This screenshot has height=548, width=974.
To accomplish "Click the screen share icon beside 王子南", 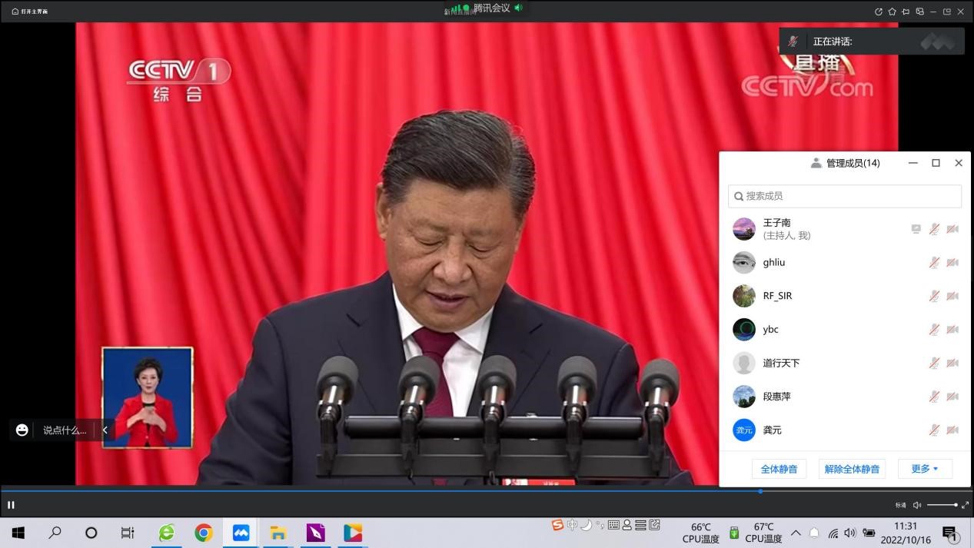I will [916, 229].
